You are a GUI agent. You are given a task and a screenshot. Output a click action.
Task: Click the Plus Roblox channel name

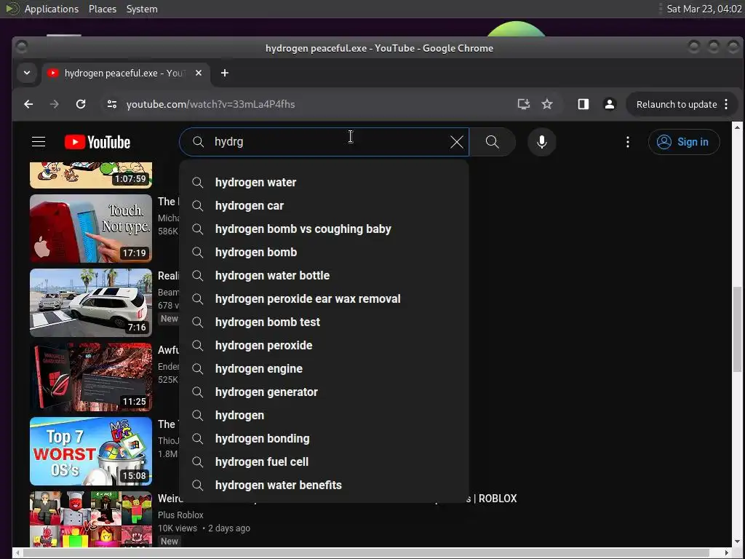pyautogui.click(x=180, y=515)
